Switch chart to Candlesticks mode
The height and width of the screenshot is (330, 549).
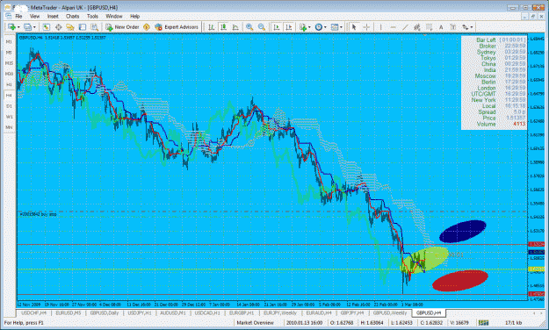point(223,27)
